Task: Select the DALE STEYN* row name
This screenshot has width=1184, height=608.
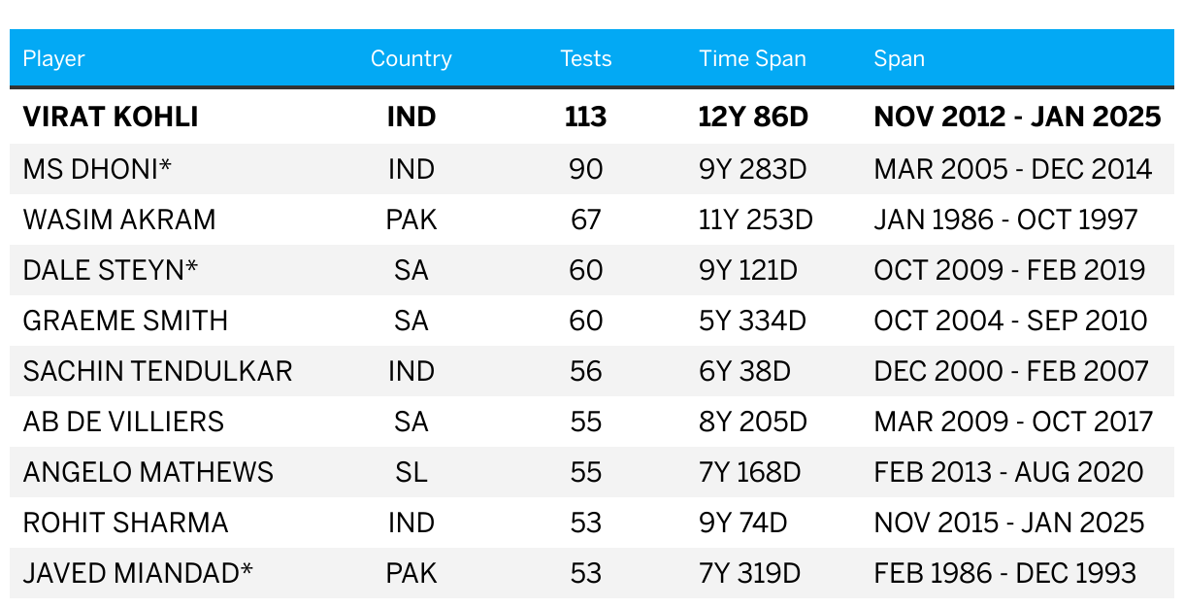Action: [x=111, y=270]
